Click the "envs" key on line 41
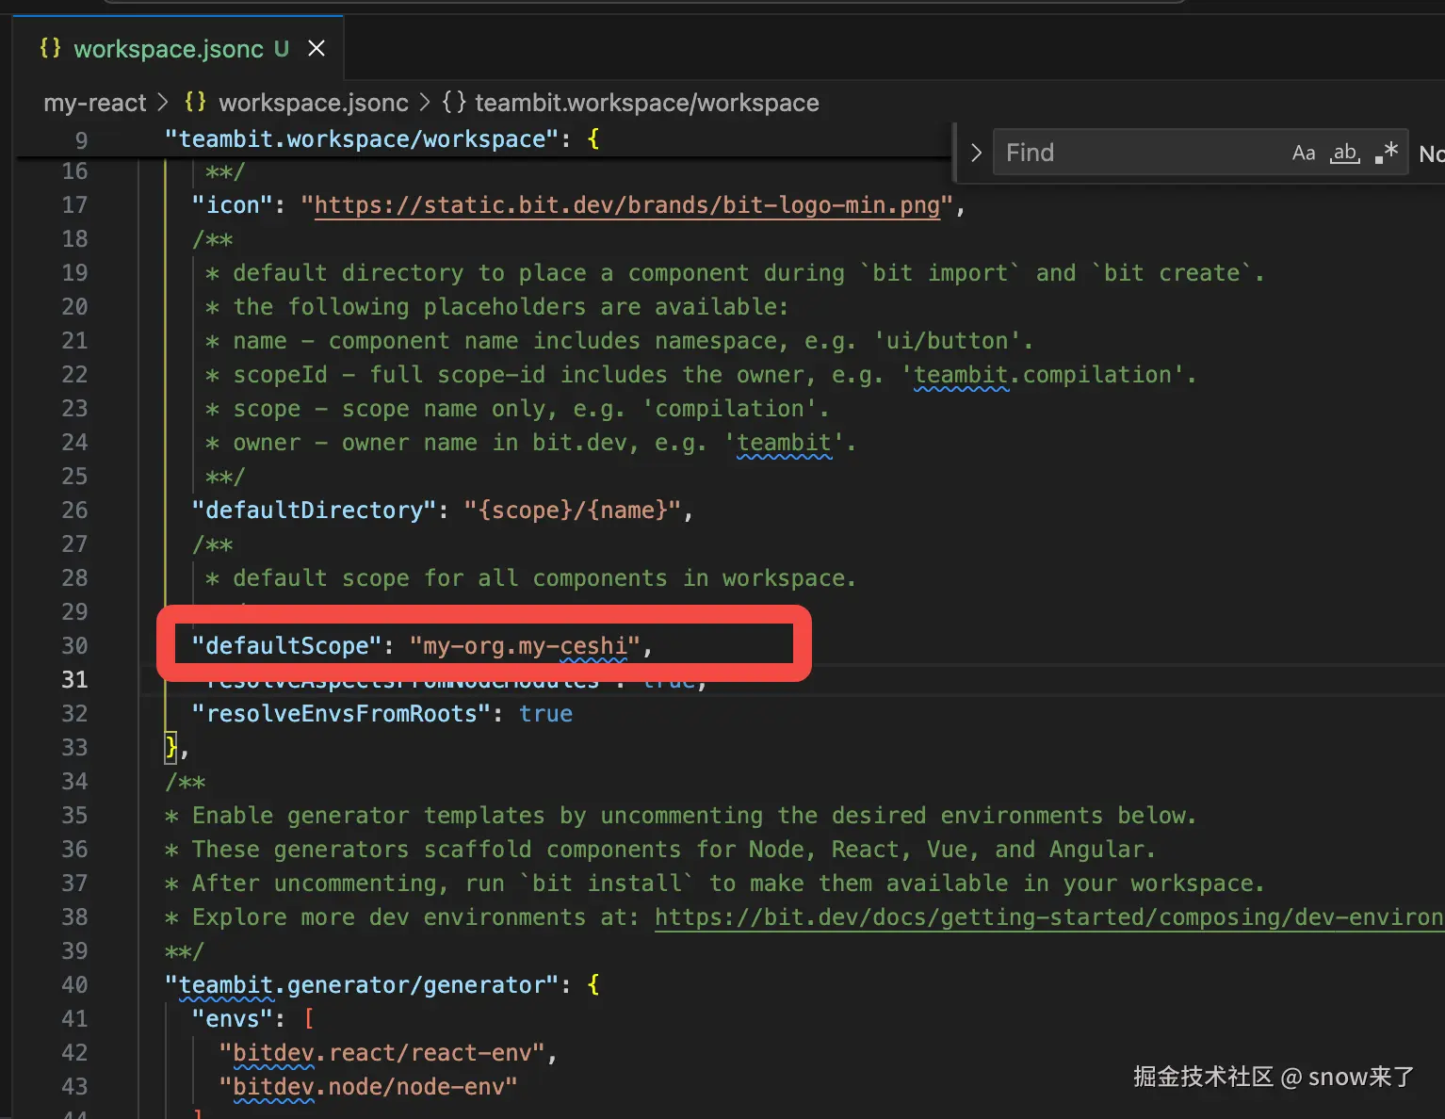The width and height of the screenshot is (1445, 1119). click(x=232, y=1019)
